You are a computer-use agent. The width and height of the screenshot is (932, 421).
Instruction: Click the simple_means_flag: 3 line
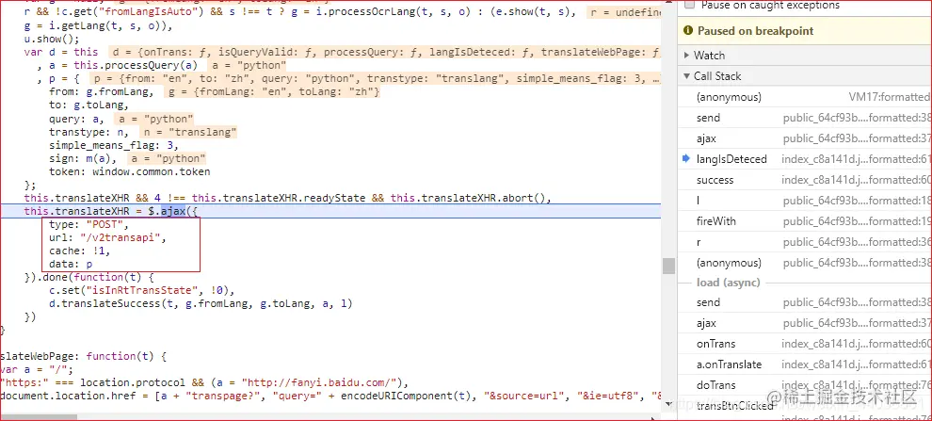pos(114,145)
